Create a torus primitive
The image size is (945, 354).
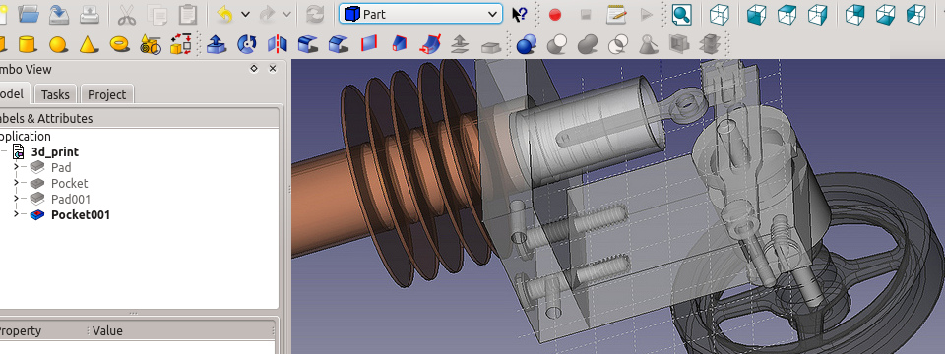tap(119, 44)
